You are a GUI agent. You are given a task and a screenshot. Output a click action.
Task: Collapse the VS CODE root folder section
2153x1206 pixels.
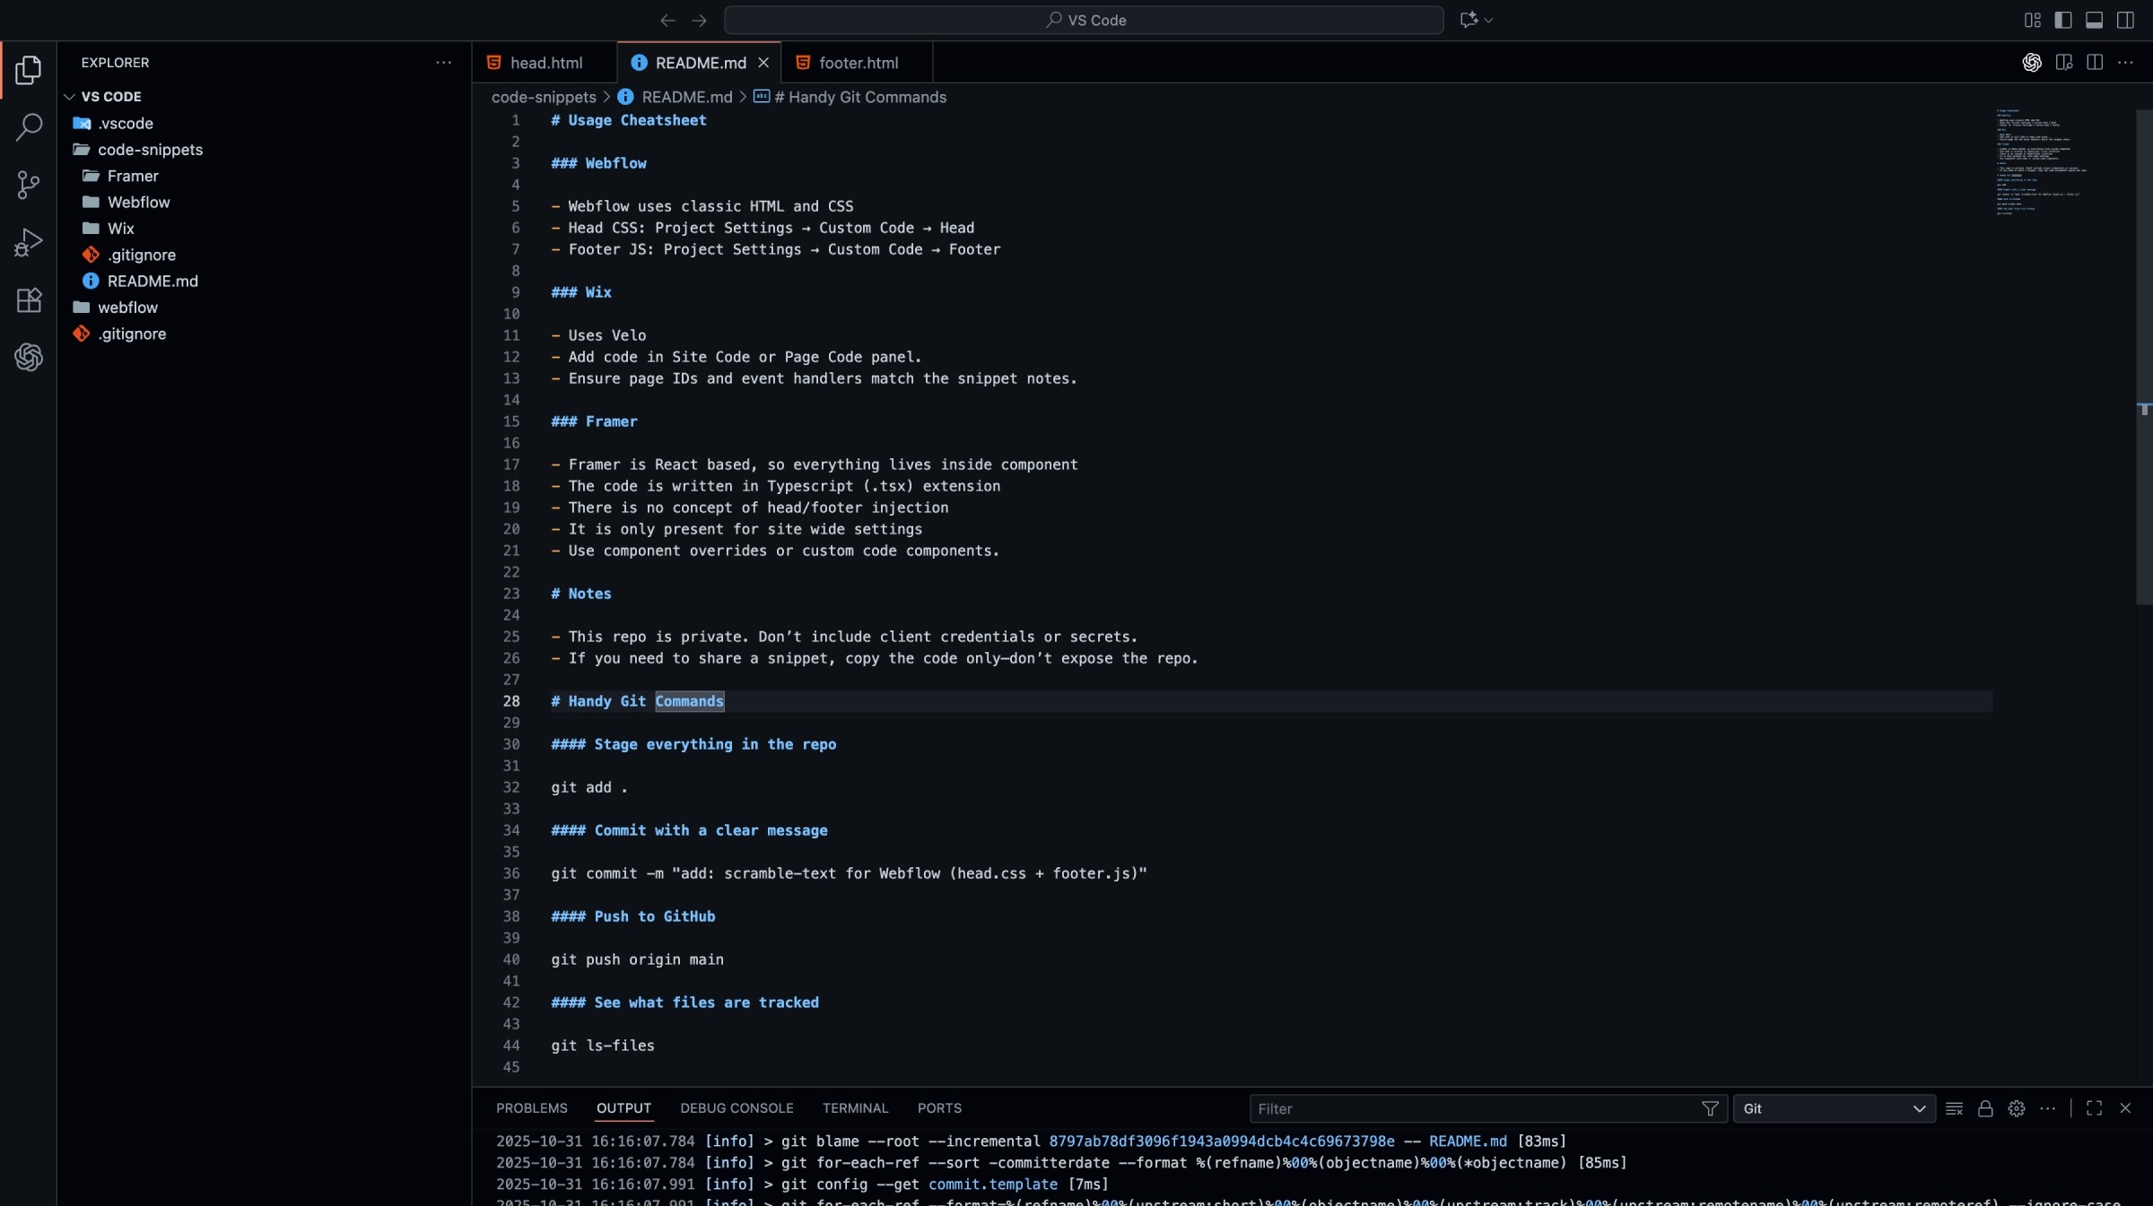110,96
